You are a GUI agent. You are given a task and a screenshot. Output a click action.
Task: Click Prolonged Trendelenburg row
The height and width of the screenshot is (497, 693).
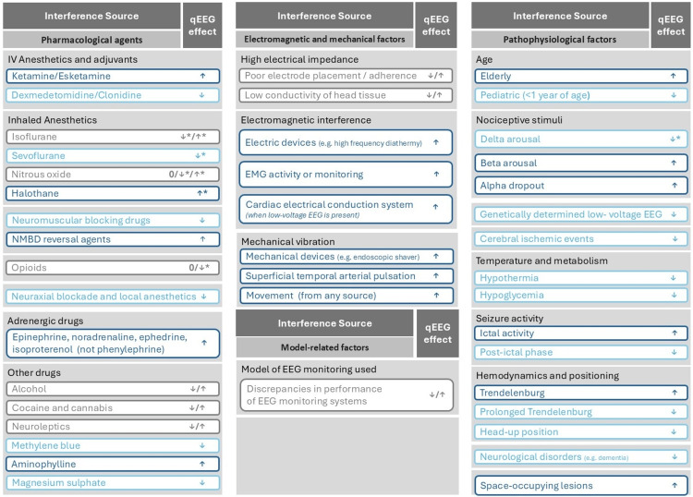[581, 412]
